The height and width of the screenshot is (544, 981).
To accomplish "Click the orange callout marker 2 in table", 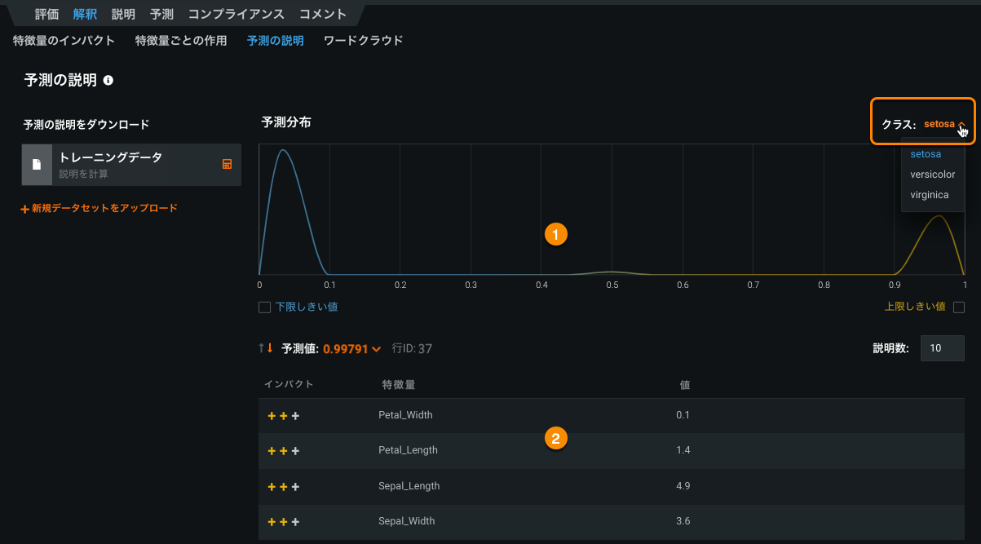I will 555,439.
